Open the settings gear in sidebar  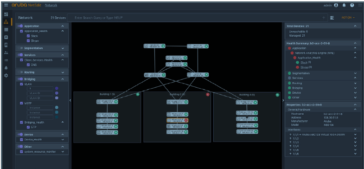point(6,76)
